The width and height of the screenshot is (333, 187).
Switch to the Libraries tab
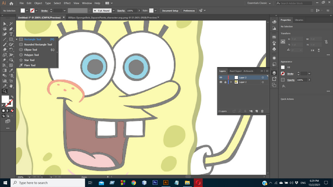(299, 20)
